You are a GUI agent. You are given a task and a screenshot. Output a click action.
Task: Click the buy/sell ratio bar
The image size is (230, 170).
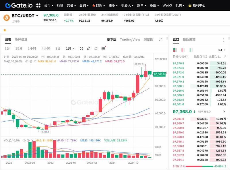click(x=199, y=166)
